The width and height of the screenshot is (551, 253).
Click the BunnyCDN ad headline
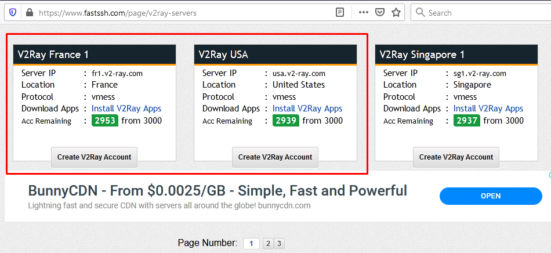pyautogui.click(x=217, y=191)
